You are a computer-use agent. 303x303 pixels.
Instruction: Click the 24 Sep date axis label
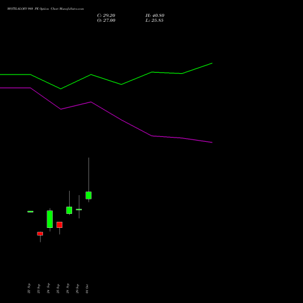coord(48,288)
